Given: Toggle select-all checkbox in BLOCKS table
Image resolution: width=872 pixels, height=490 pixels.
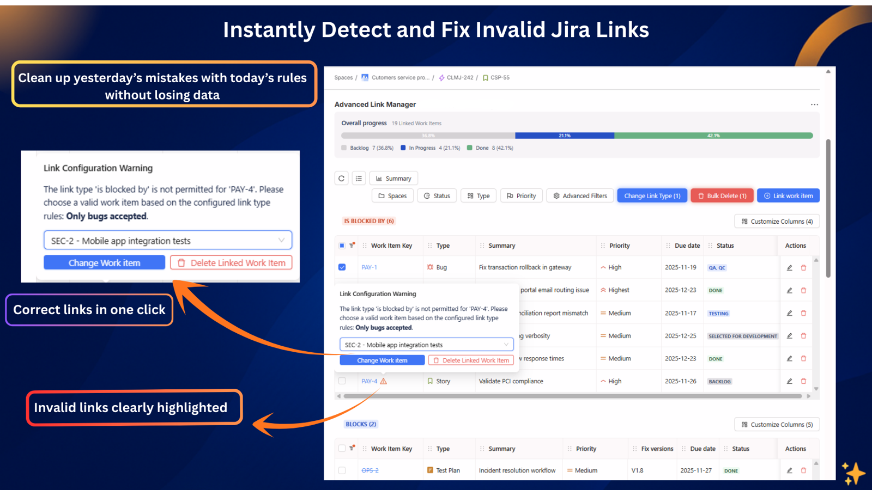Looking at the screenshot, I should [342, 449].
